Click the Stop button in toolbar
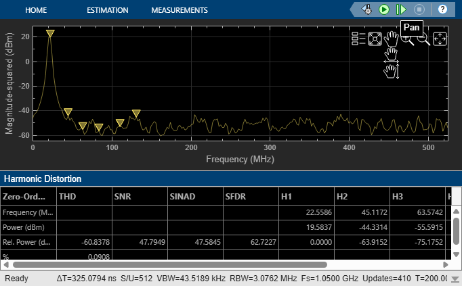Viewport: 462px width, 286px height. coord(419,9)
